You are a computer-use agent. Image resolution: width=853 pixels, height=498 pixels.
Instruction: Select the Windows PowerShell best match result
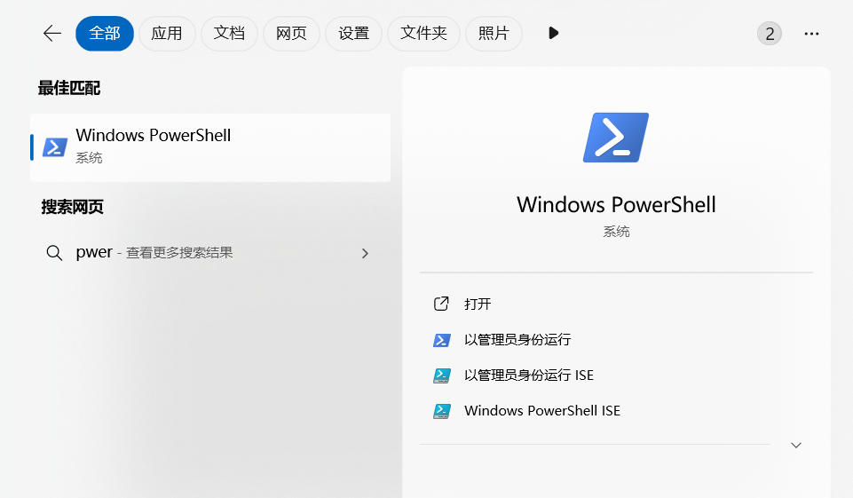(210, 147)
